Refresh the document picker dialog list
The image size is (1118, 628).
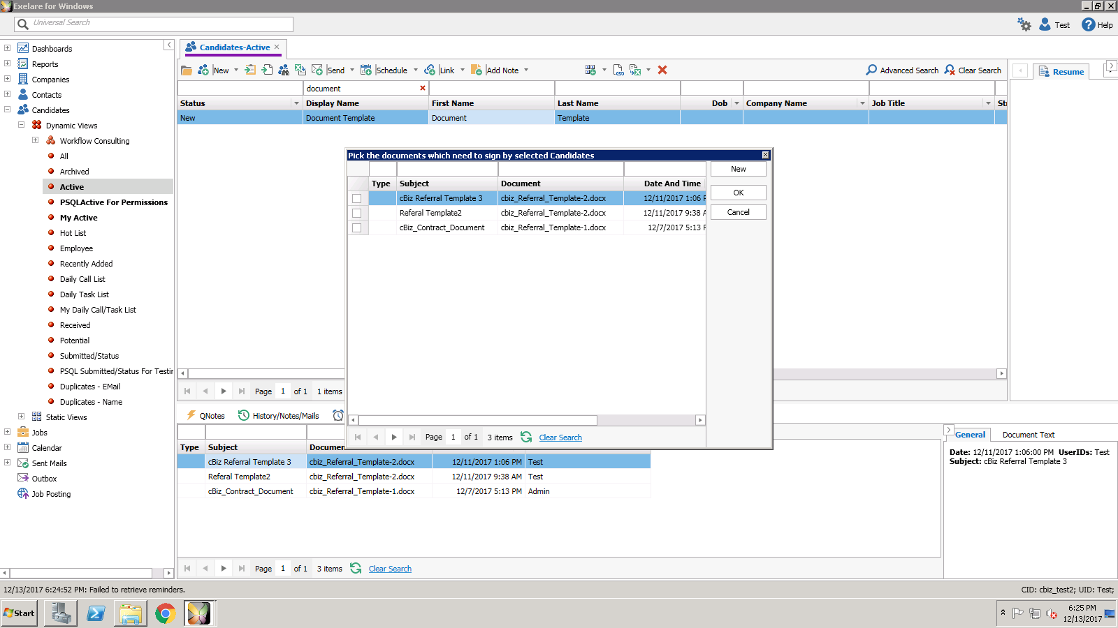click(526, 437)
